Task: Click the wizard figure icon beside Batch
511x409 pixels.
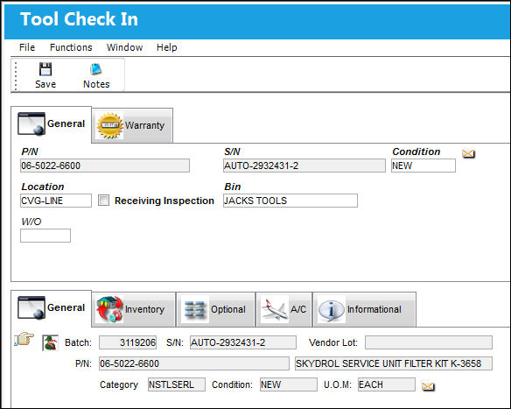Action: 50,342
